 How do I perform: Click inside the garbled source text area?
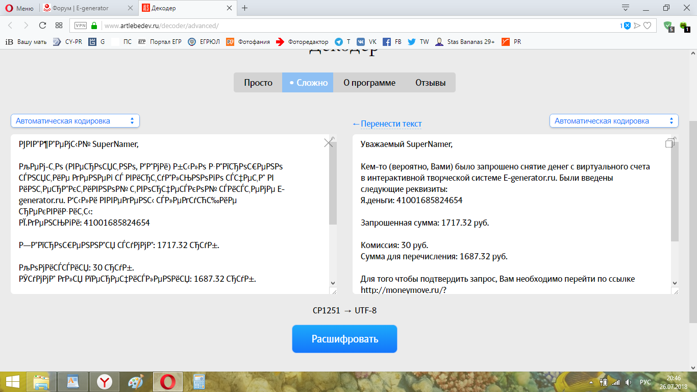170,214
